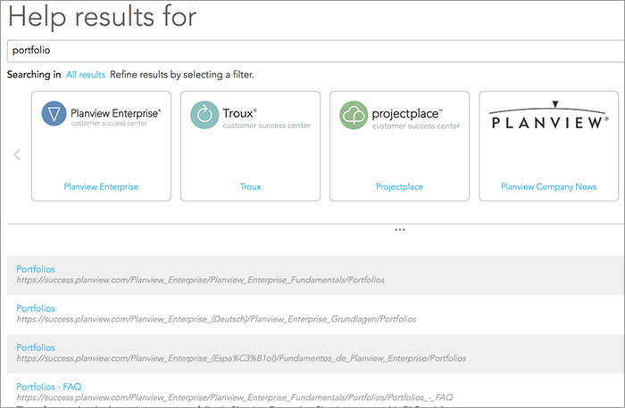The height and width of the screenshot is (408, 625).
Task: Filter results by Projectplace link
Action: coord(399,186)
